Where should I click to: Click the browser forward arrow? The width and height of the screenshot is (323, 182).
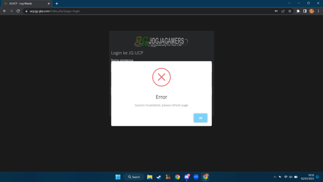click(11, 11)
